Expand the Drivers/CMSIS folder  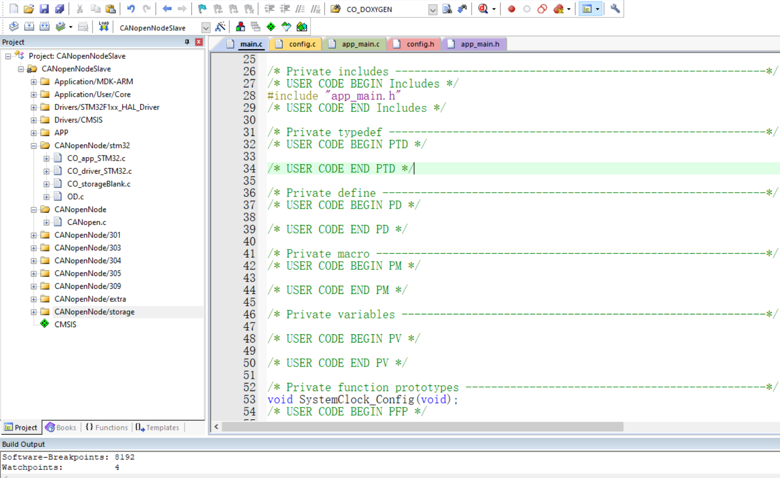pyautogui.click(x=33, y=120)
